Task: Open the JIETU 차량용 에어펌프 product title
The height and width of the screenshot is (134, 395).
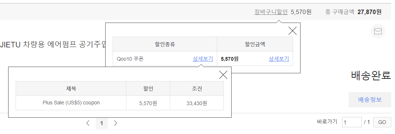Action: click(53, 45)
